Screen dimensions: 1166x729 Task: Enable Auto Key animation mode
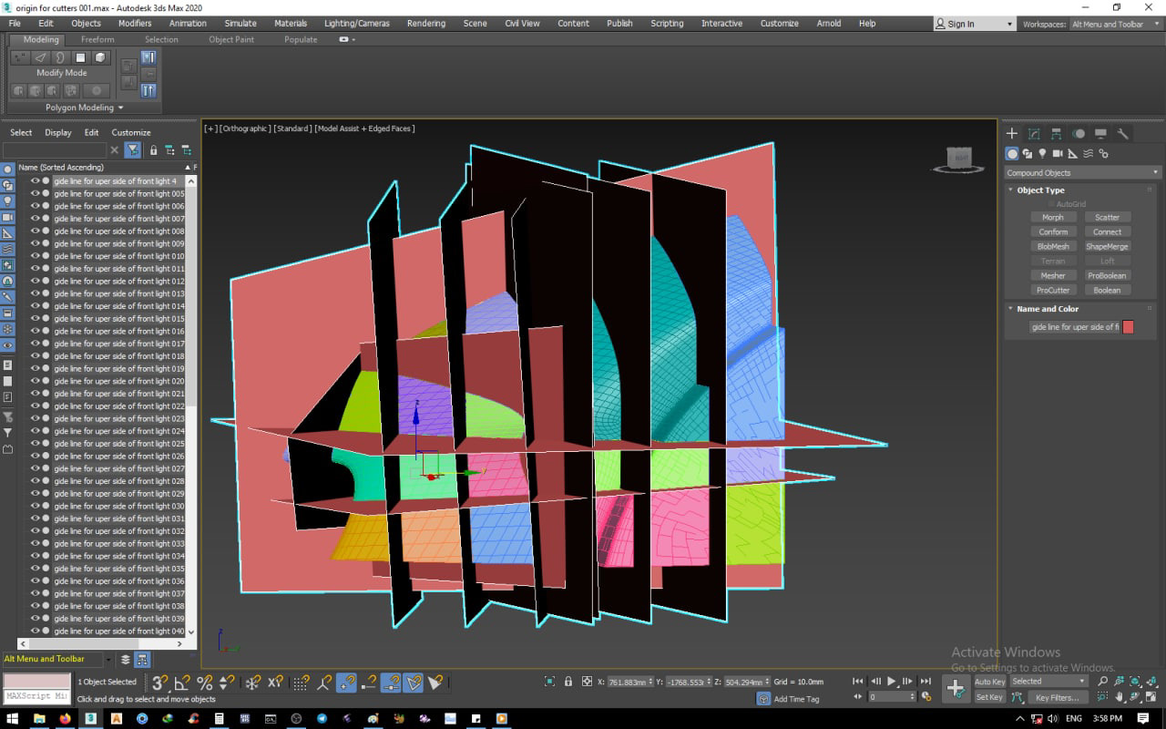989,682
